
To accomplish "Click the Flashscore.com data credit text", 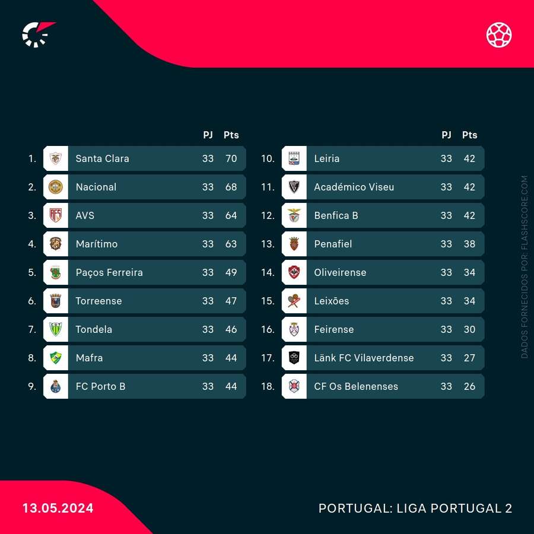I will (525, 266).
